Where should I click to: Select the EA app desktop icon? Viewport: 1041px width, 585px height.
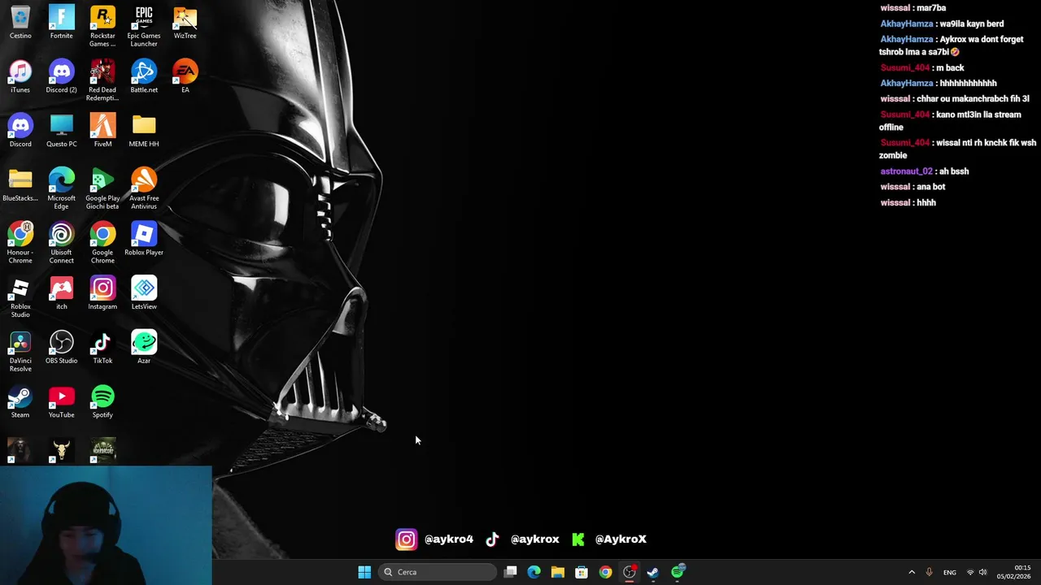coord(185,76)
